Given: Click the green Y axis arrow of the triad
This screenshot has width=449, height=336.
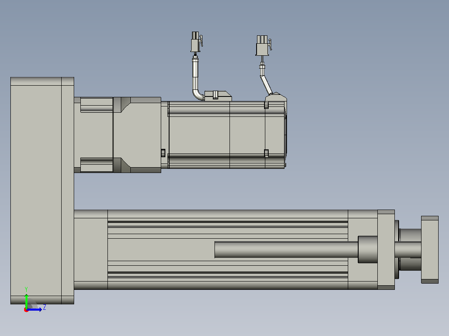Looking at the screenshot, I should pos(26,301).
